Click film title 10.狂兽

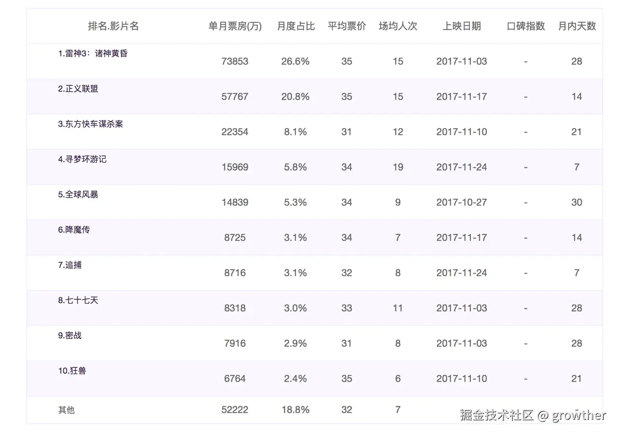click(x=72, y=370)
